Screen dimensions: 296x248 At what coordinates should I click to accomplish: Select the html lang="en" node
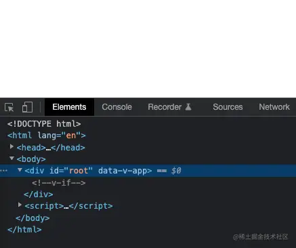[x=47, y=136]
